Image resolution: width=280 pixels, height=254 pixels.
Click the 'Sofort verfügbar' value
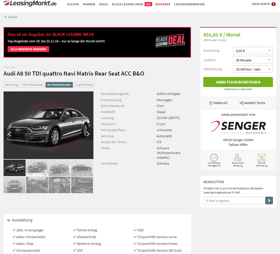pos(169,94)
